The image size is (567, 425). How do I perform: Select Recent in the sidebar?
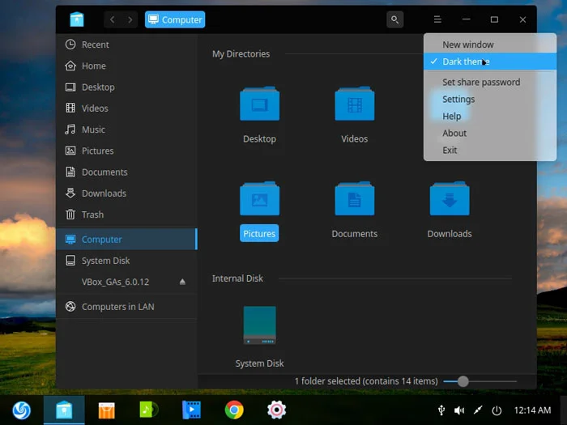95,45
